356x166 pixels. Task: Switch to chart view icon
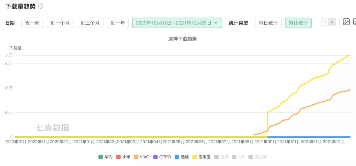tap(325, 22)
